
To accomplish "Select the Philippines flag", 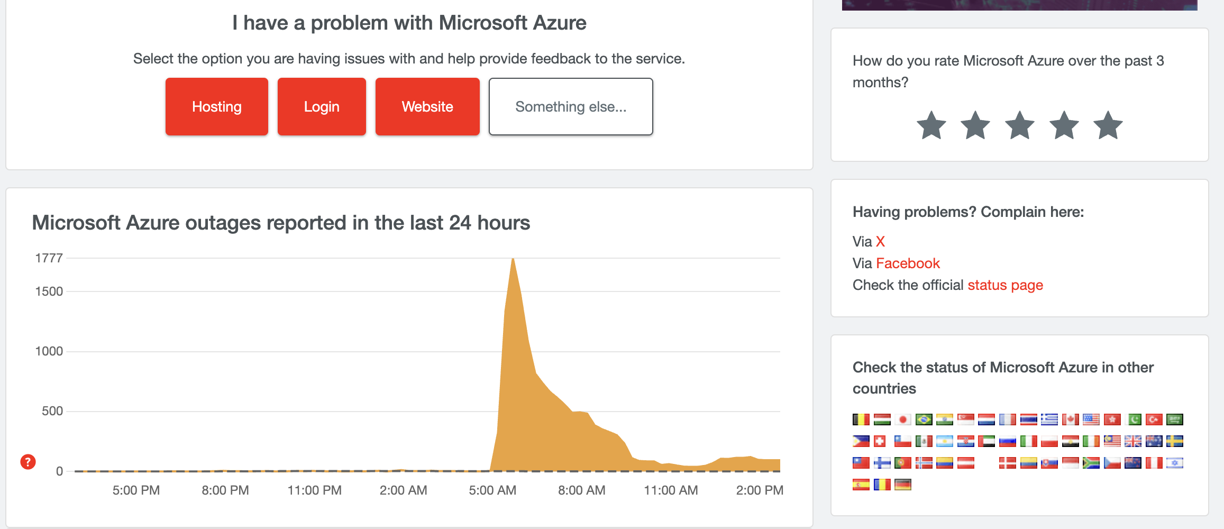I will 861,441.
